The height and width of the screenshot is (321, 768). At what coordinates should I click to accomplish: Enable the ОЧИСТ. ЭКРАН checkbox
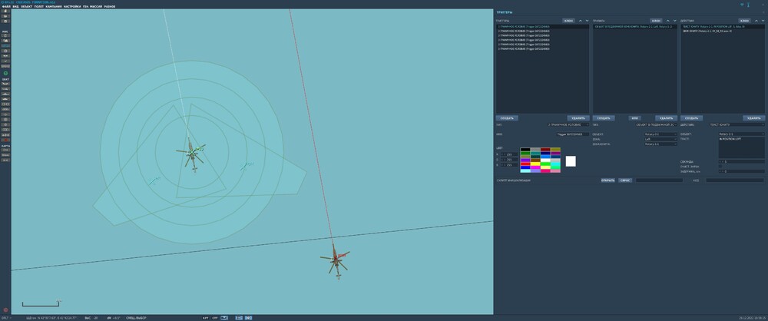pyautogui.click(x=720, y=166)
